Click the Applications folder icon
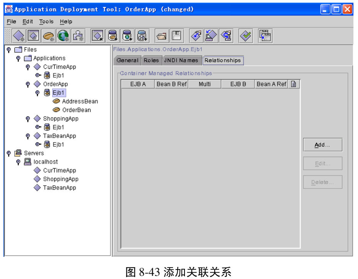This screenshot has width=358, height=279. [x=28, y=58]
